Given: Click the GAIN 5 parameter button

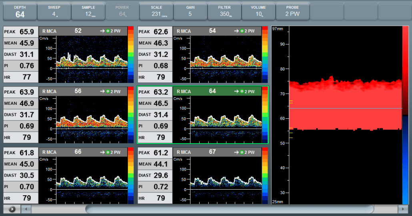Looking at the screenshot, I should tap(190, 12).
